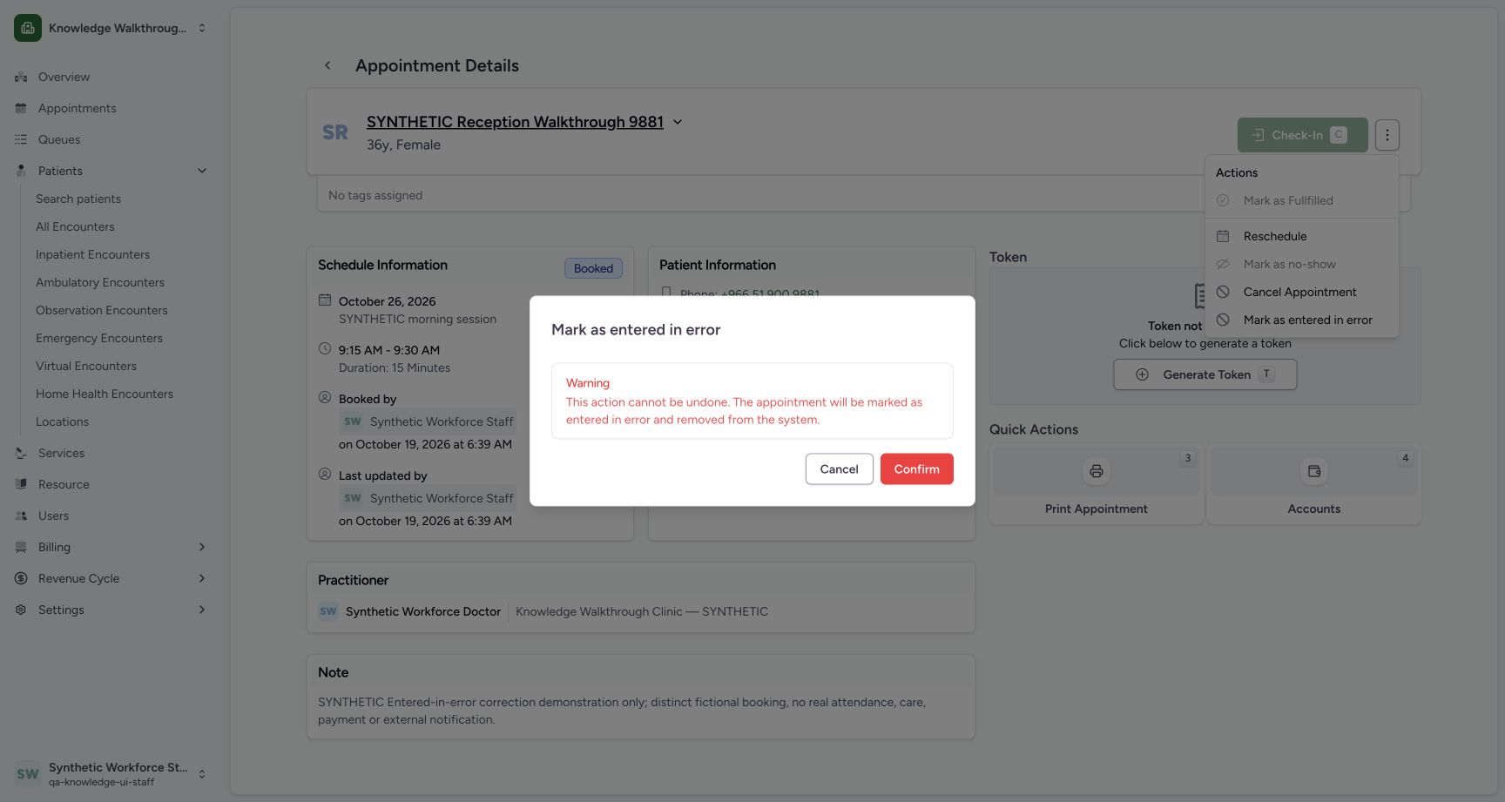Click the Booked status badge
The height and width of the screenshot is (802, 1505).
(593, 268)
